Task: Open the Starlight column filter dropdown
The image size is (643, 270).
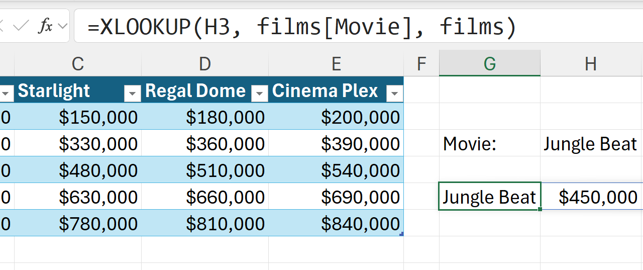Action: (133, 93)
